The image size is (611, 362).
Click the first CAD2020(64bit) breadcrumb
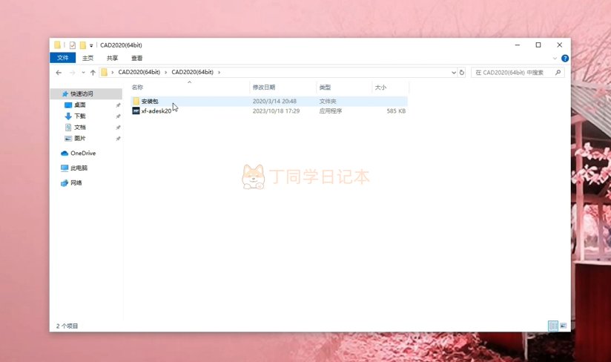pos(139,73)
